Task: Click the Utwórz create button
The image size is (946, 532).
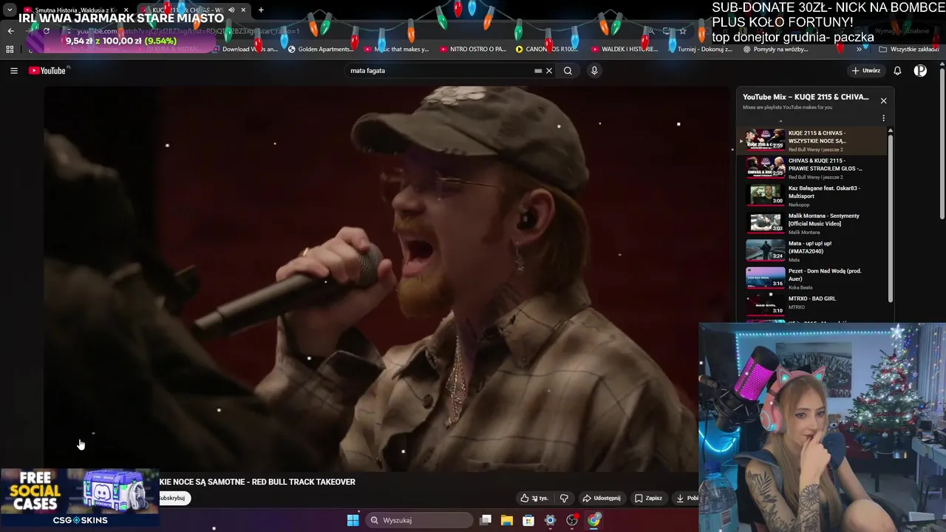Action: (866, 71)
